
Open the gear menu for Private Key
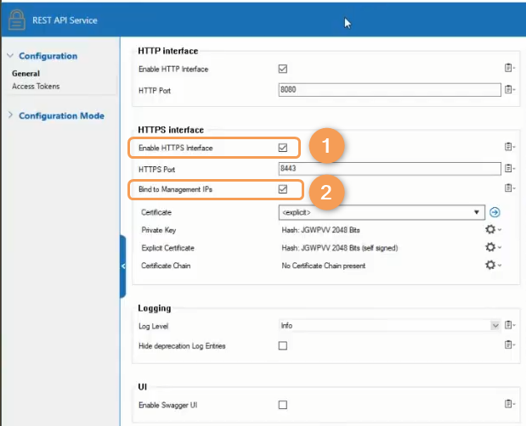491,229
